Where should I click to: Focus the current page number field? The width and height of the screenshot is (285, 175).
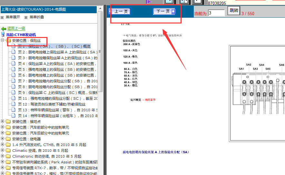point(216,13)
